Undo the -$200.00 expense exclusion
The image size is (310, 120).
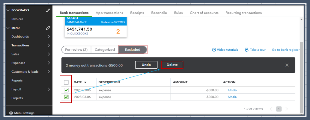click(x=232, y=97)
